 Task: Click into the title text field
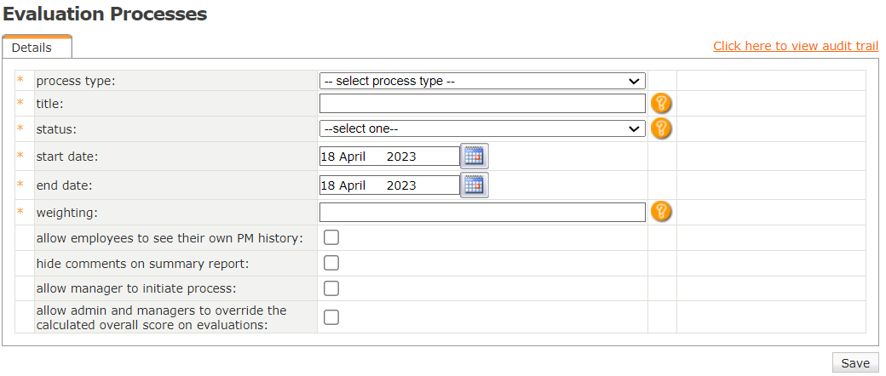pyautogui.click(x=482, y=104)
